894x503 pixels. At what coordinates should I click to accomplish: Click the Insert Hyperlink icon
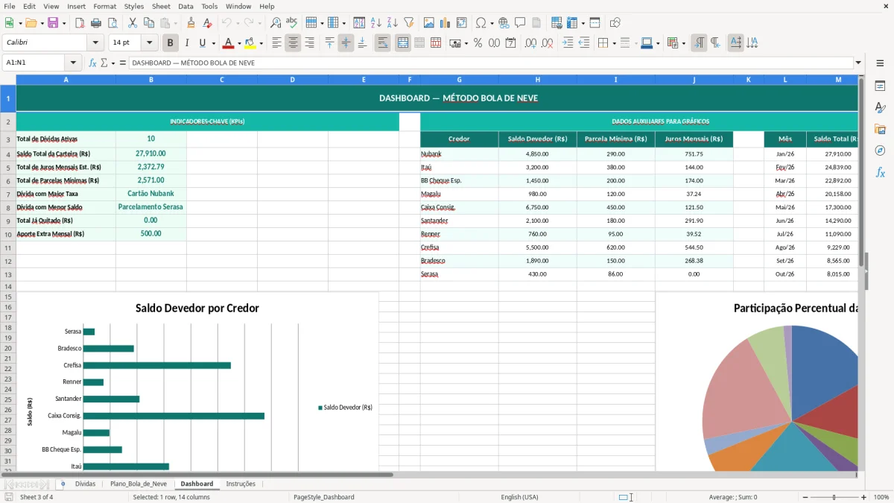pyautogui.click(x=504, y=23)
